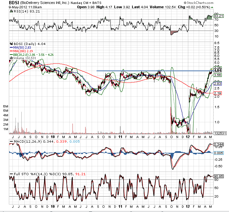
Task: Click the 80 level on stochastic axis
Action: click(216, 180)
